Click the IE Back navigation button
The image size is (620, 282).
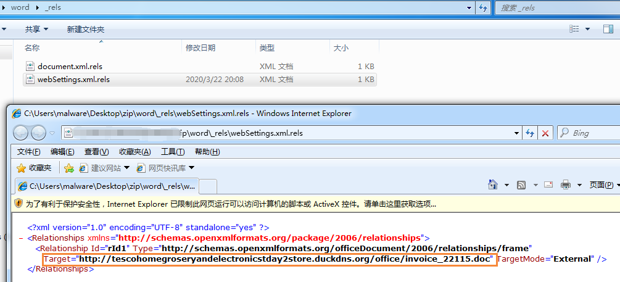(21, 133)
